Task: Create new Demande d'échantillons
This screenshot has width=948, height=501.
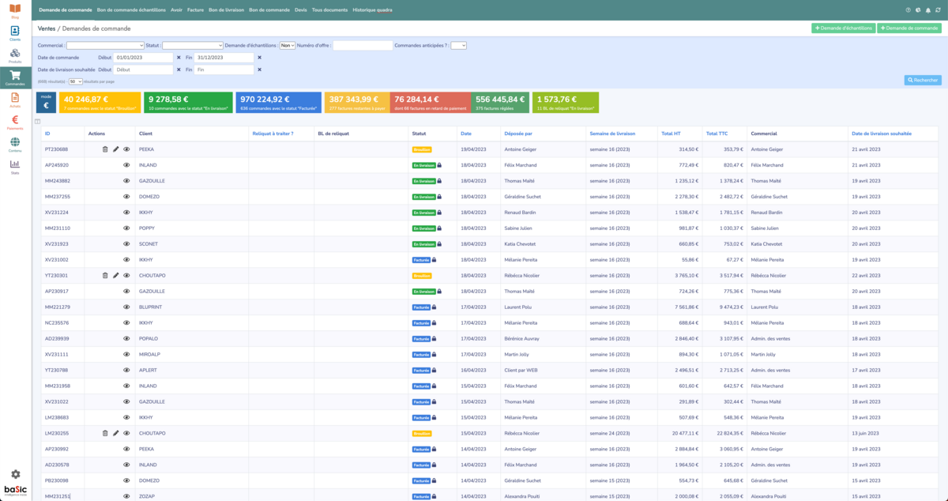Action: (843, 28)
